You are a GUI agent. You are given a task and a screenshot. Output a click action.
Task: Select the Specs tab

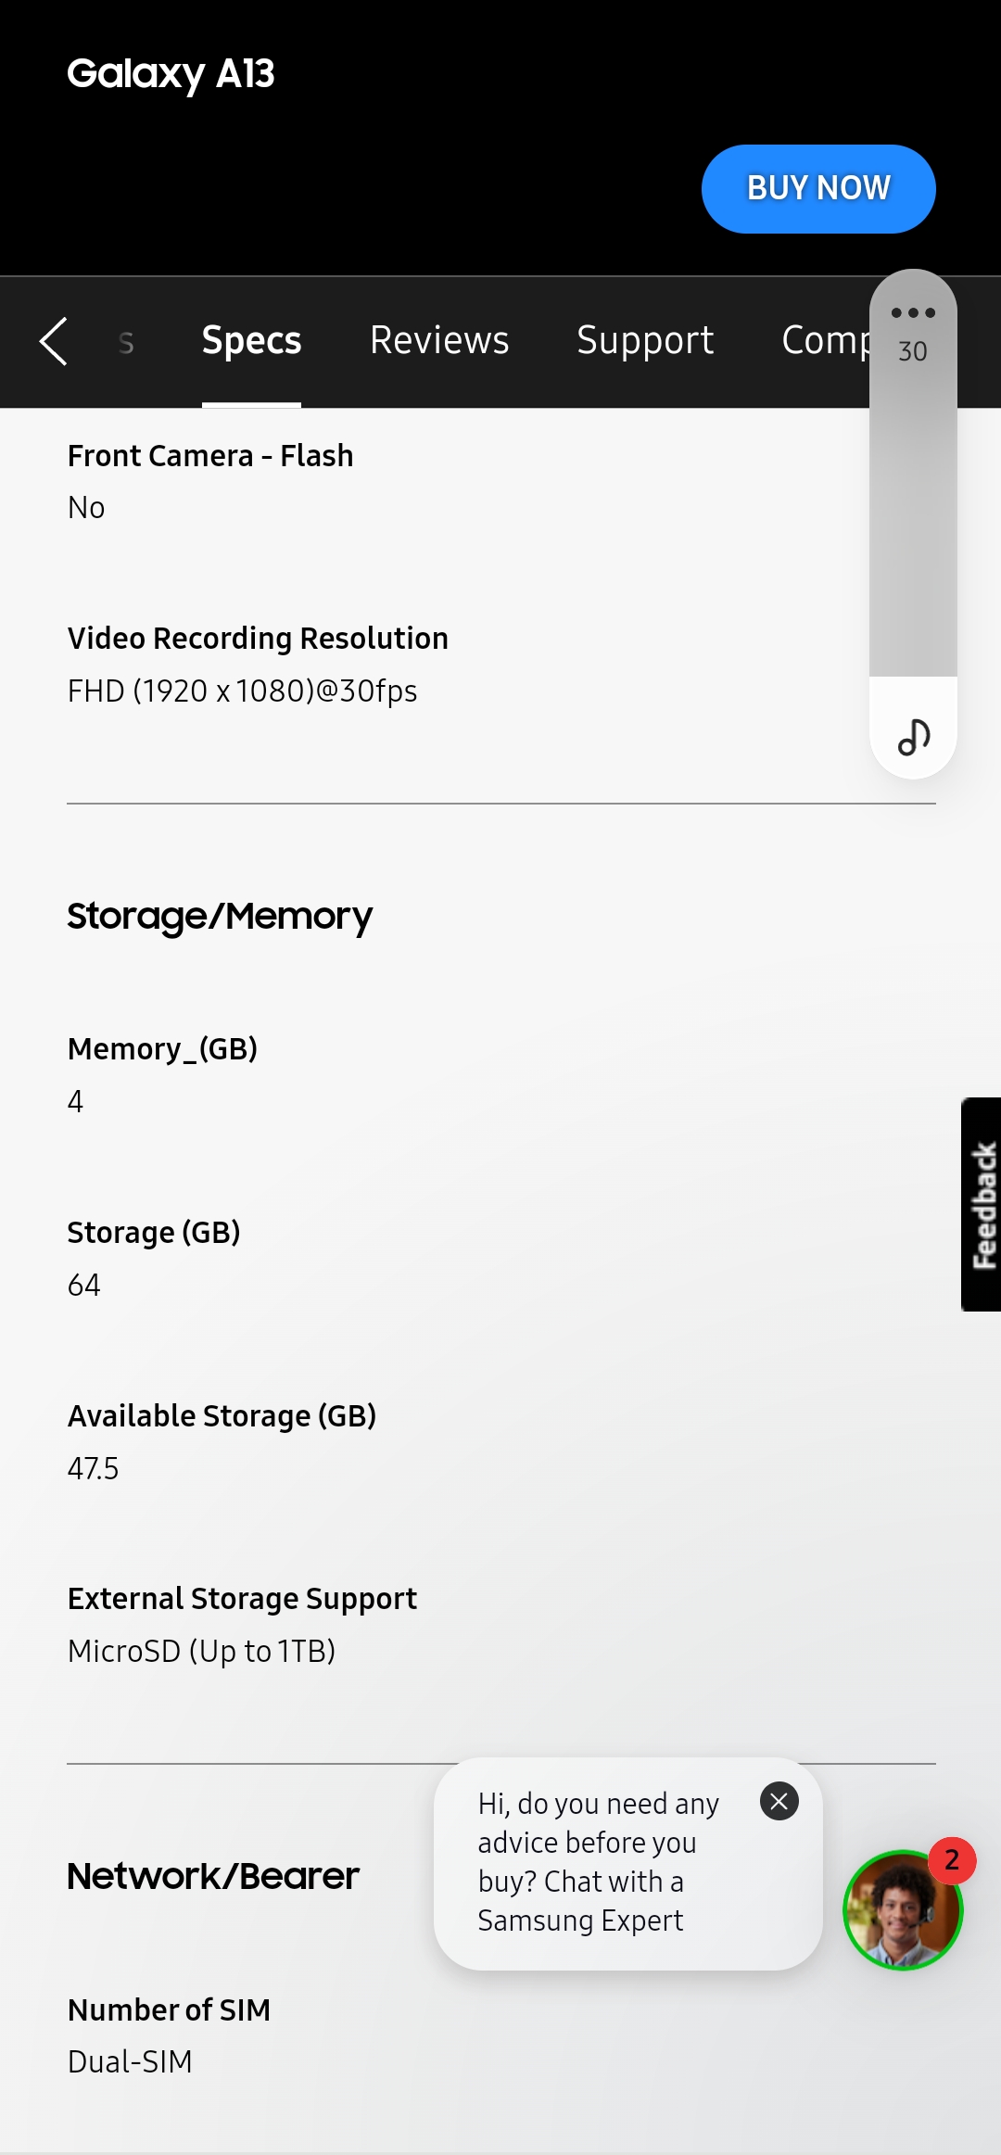click(251, 341)
